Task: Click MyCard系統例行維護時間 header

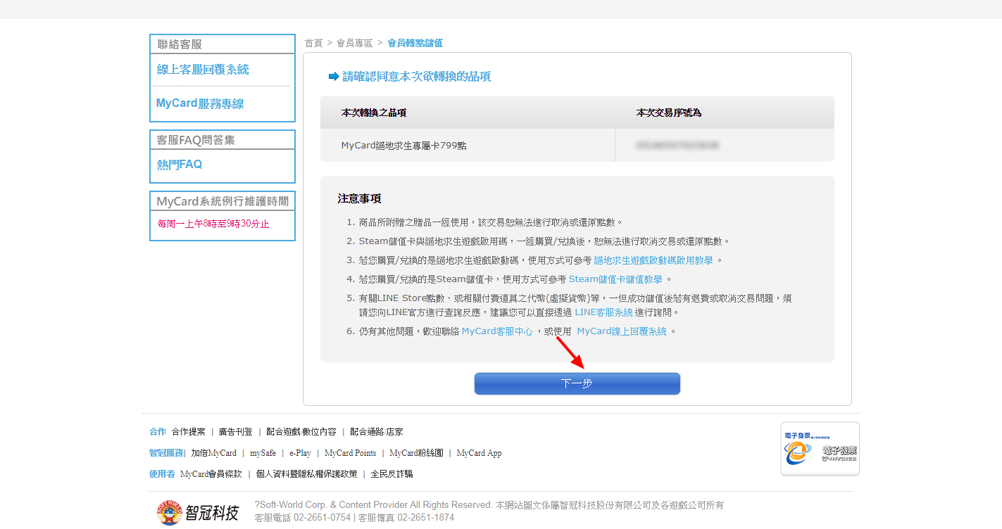Action: [x=223, y=201]
